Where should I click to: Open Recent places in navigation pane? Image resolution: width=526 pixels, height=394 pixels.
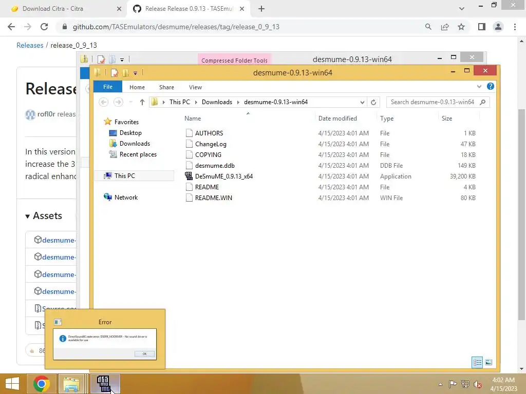138,154
